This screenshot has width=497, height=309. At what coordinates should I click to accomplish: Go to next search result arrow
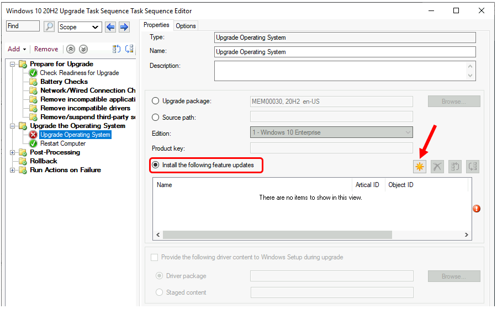(124, 27)
